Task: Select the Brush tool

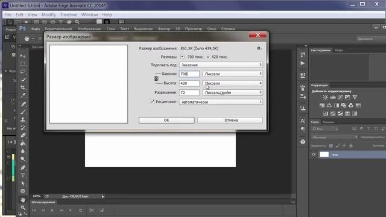Action: (23, 112)
